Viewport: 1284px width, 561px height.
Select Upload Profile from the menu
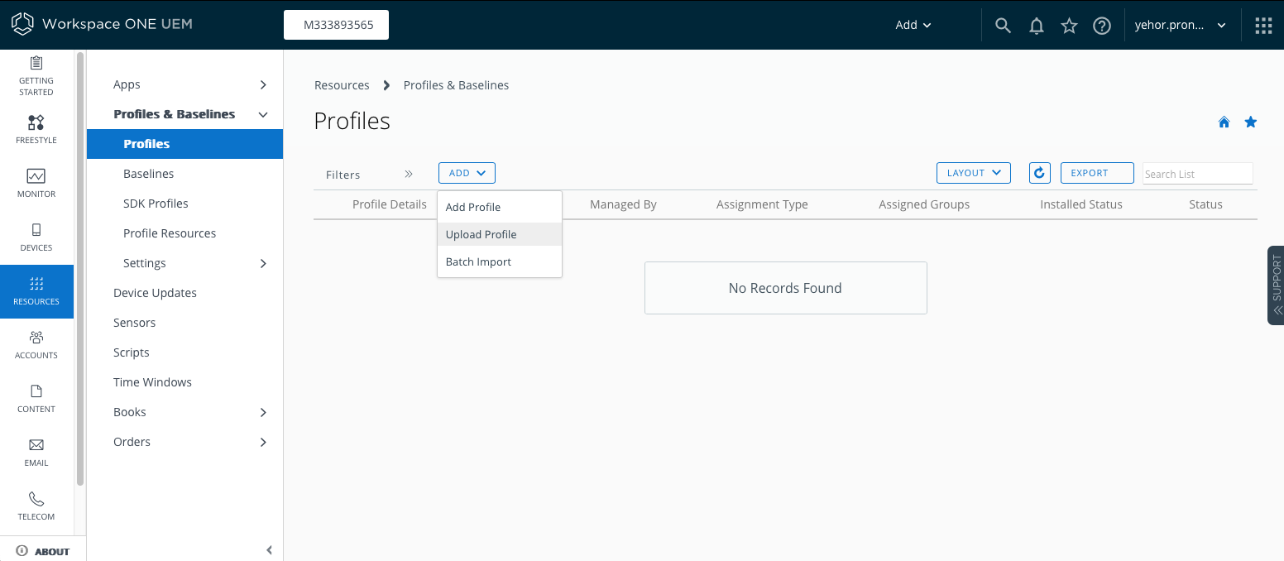click(x=481, y=234)
